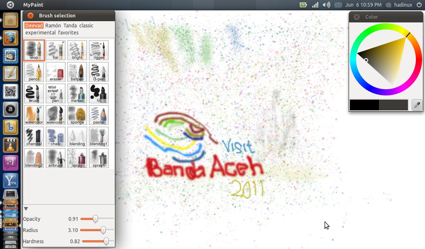Choose the blending brush

(77, 137)
